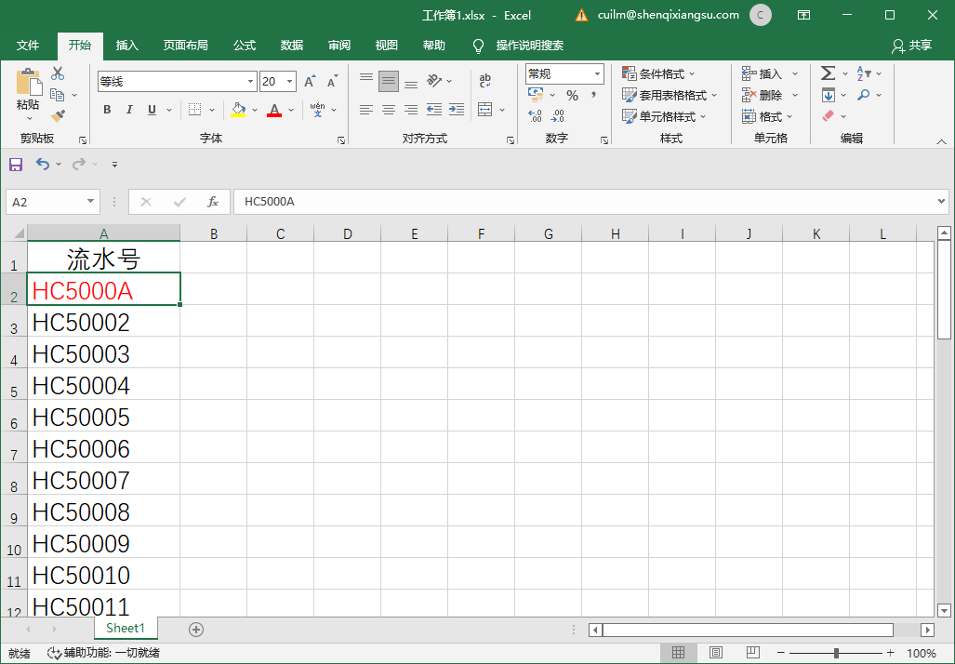Image resolution: width=955 pixels, height=664 pixels.
Task: Toggle wrap text with the ab icon
Action: pyautogui.click(x=485, y=80)
